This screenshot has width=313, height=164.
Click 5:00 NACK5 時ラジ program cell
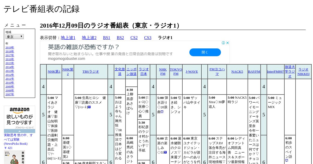[x=237, y=115]
